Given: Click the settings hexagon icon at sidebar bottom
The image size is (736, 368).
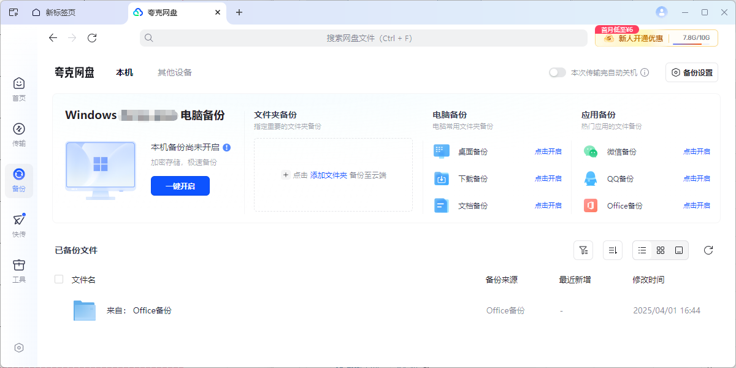Looking at the screenshot, I should (19, 348).
